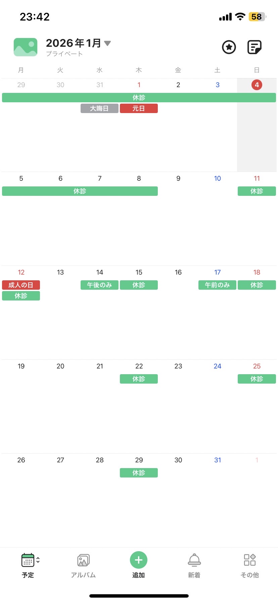Select the 成人の日 holiday event
The image size is (278, 603).
coord(21,285)
